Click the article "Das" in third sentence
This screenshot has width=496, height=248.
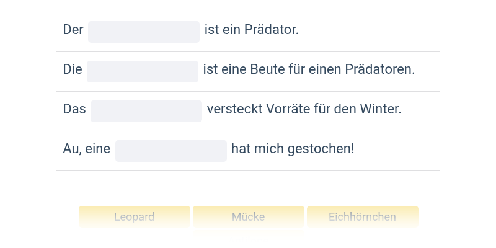74,110
